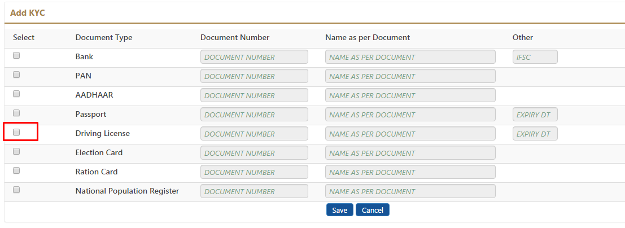This screenshot has height=228, width=625.
Task: Click Ration Card name as per document field
Action: [x=410, y=172]
